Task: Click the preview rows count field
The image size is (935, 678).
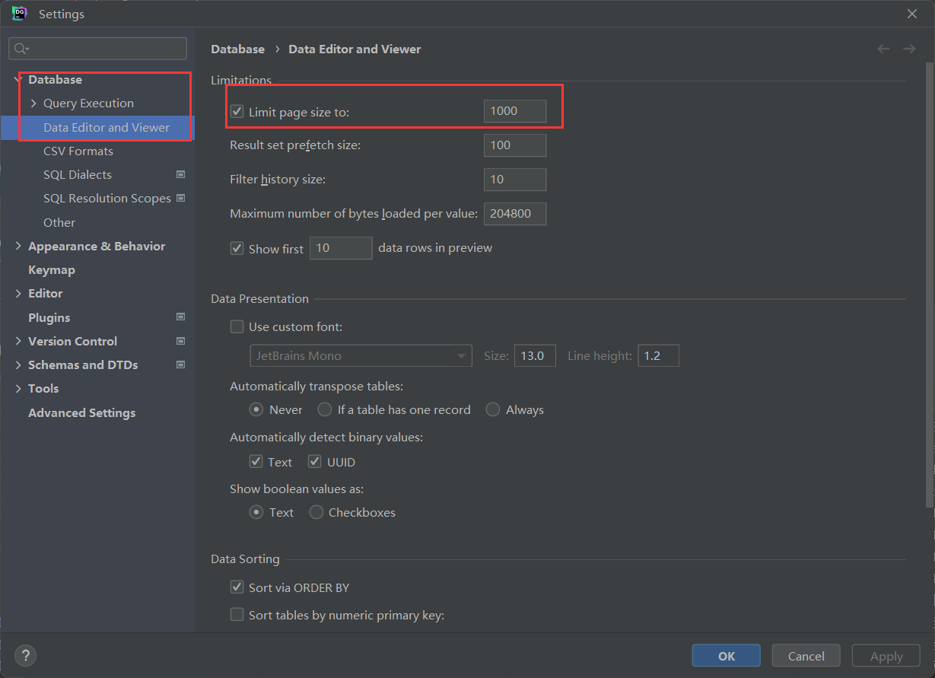Action: (x=341, y=248)
